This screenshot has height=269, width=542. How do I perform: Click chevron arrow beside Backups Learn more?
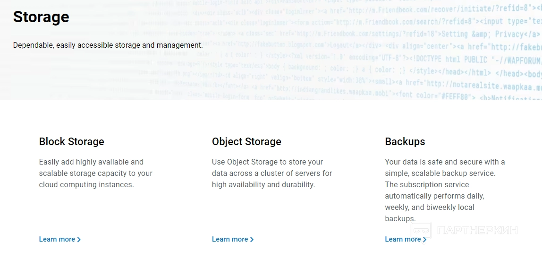[424, 240]
